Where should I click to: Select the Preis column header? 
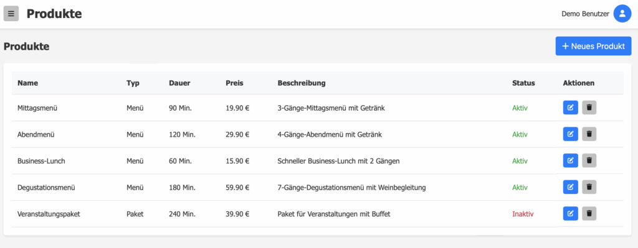(x=234, y=83)
